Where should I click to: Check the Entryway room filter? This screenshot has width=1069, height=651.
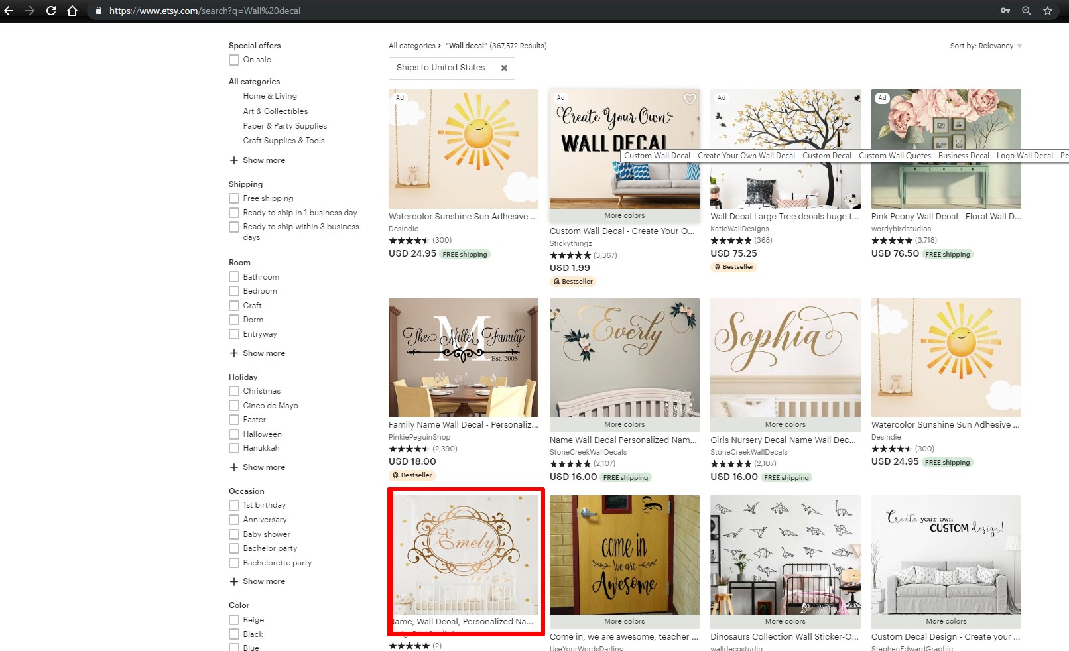(x=234, y=334)
